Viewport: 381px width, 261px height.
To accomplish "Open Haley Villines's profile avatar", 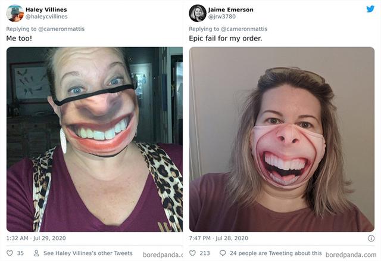I will pos(15,13).
